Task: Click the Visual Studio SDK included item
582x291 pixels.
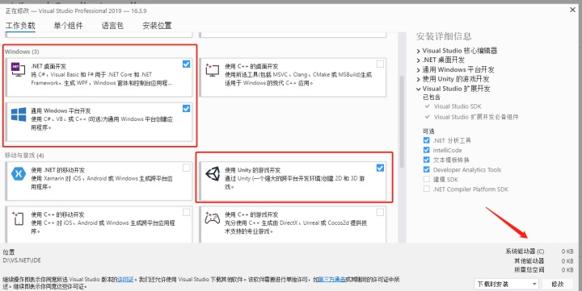Action: click(458, 106)
